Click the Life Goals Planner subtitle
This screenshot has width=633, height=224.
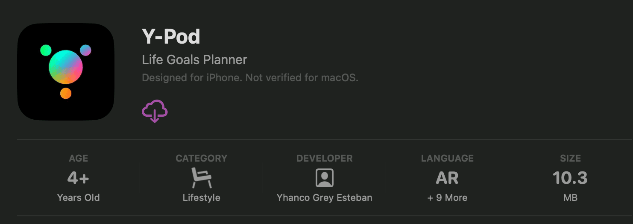pyautogui.click(x=194, y=60)
